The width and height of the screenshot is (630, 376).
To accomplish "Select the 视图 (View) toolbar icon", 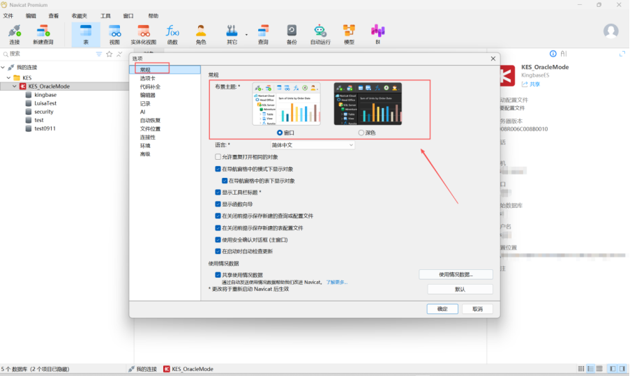I will point(114,32).
